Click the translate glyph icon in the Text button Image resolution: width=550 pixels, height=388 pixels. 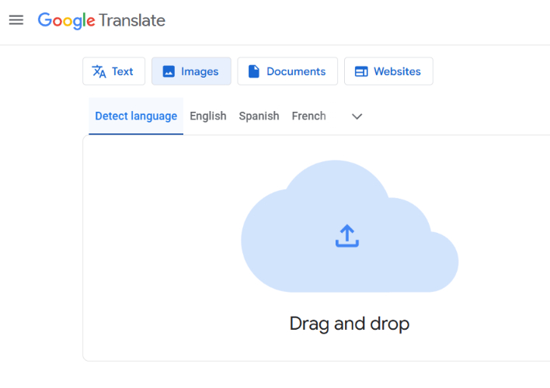tap(99, 71)
